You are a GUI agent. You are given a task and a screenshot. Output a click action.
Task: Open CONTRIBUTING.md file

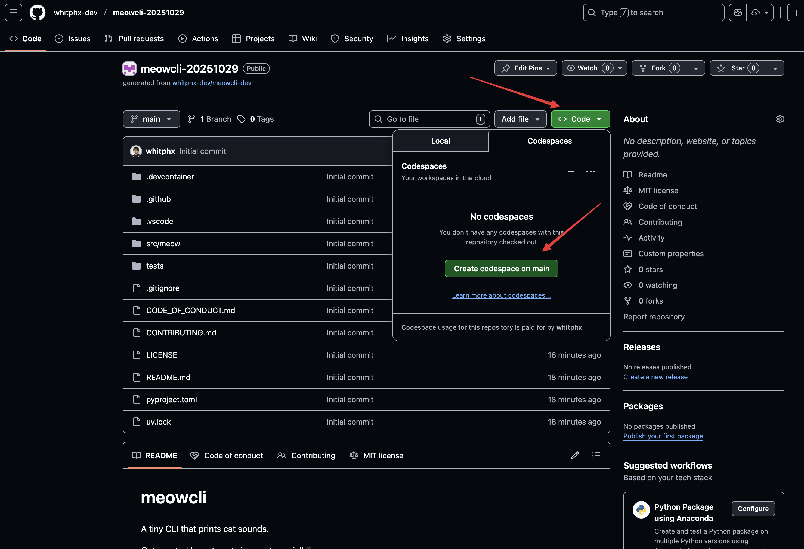(181, 333)
